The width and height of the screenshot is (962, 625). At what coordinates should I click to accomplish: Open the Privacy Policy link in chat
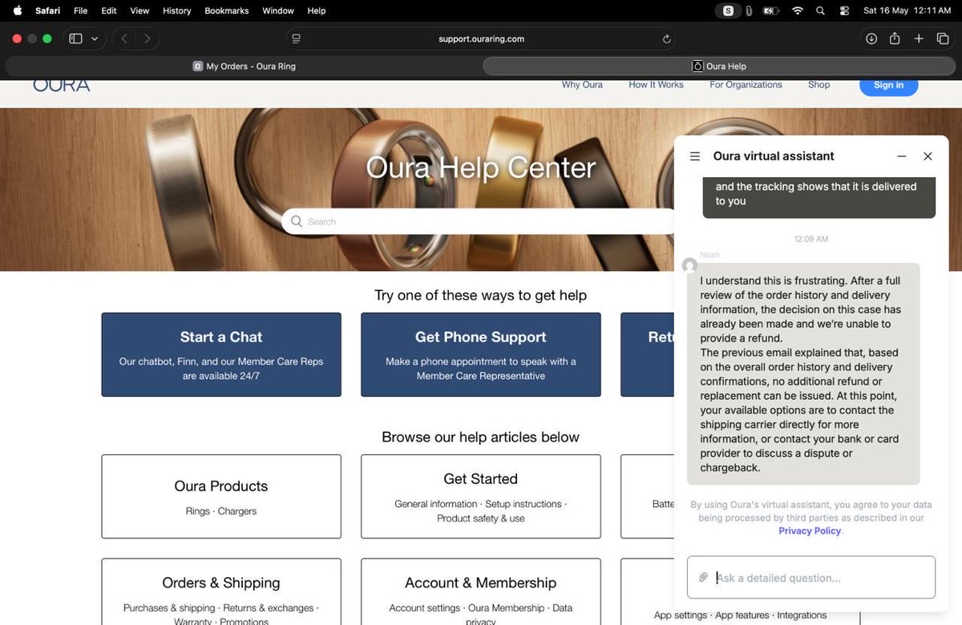coord(810,530)
